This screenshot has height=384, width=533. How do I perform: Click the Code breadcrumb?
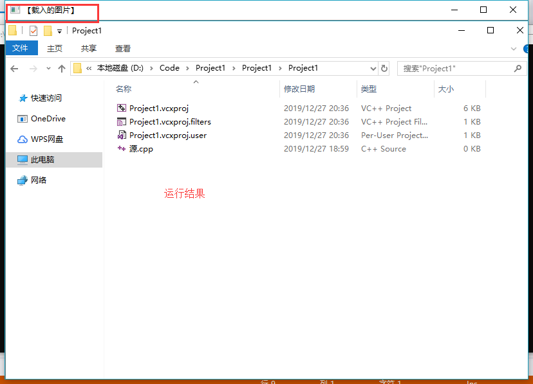[x=170, y=68]
